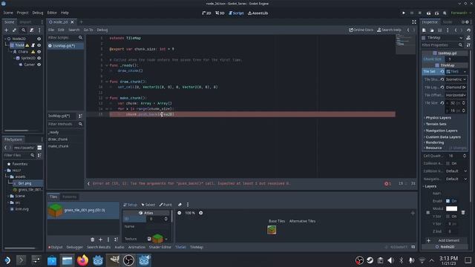475x267 pixels.
Task: Choose the TileSet Select tool
Action: 148,205
